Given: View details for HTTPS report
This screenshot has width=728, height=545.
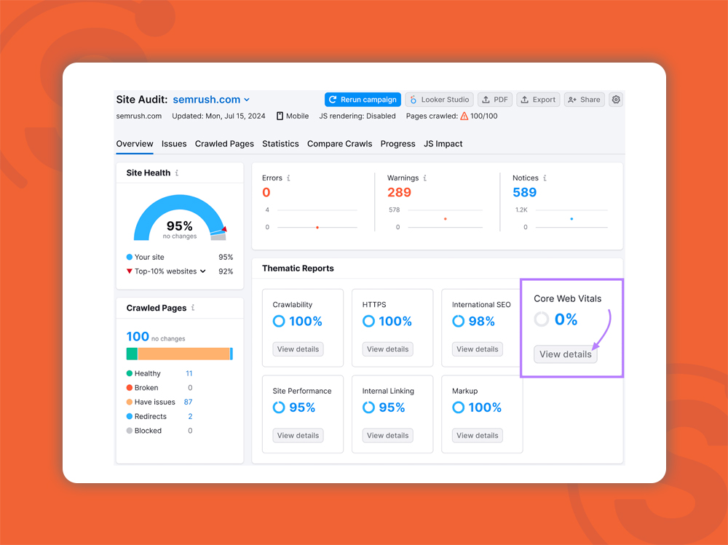Looking at the screenshot, I should click(x=388, y=349).
